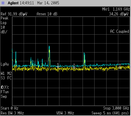Click the Stop 3.000 GHz frequency label

(x=116, y=108)
